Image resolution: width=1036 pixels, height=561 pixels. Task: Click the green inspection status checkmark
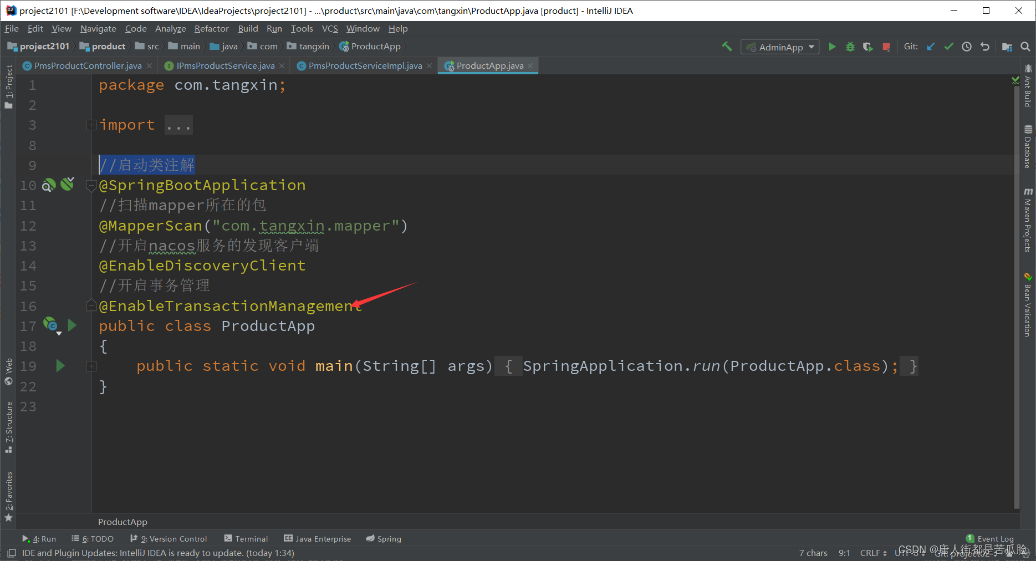(x=1015, y=80)
